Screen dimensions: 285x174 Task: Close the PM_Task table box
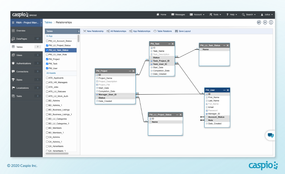point(173,44)
